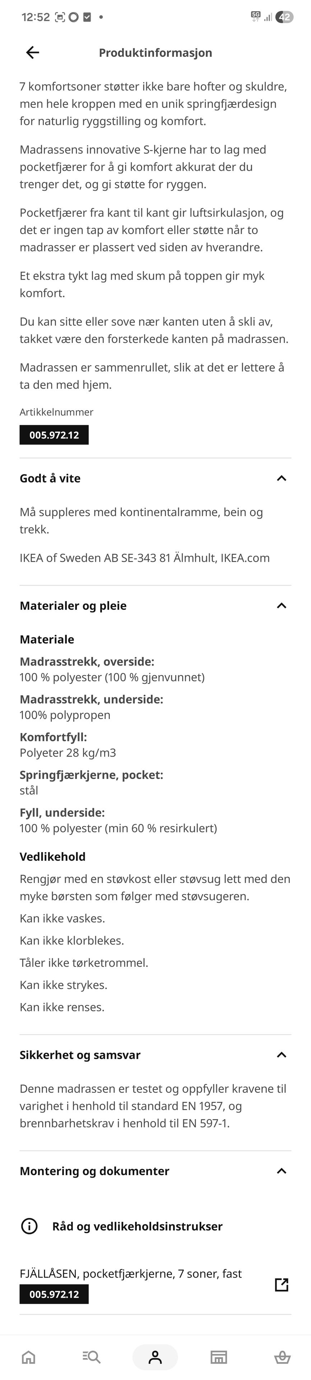Tap the Materiale heading text
This screenshot has width=311, height=1380.
point(47,640)
